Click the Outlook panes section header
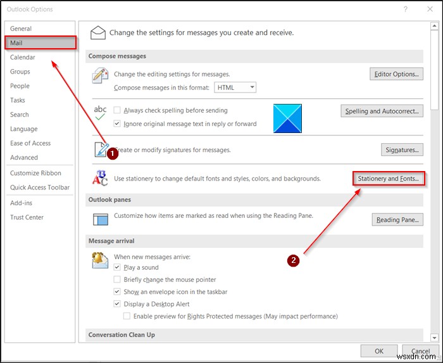Image resolution: width=443 pixels, height=363 pixels. pos(254,200)
